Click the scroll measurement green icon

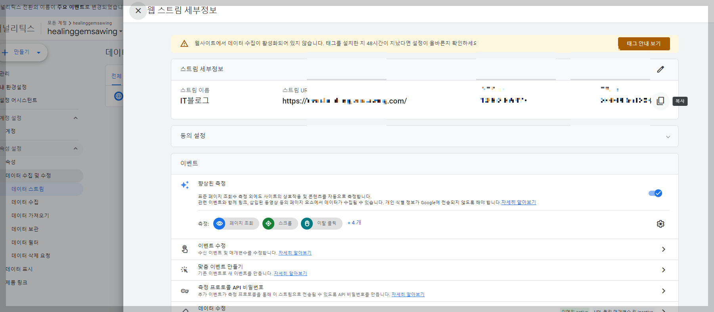tap(268, 224)
